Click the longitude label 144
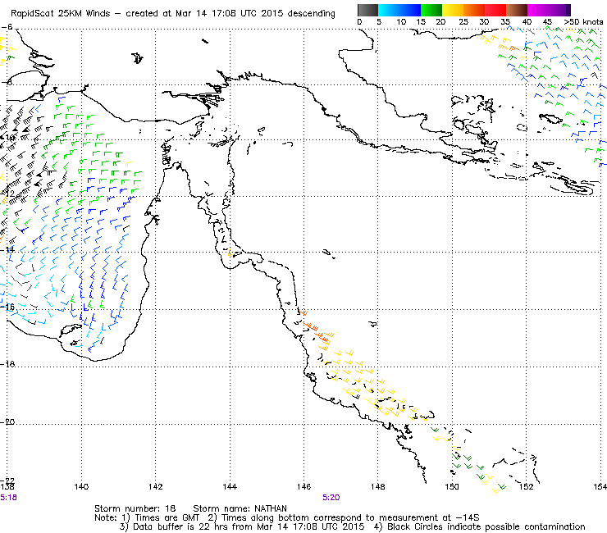The width and height of the screenshot is (607, 533). (x=230, y=487)
